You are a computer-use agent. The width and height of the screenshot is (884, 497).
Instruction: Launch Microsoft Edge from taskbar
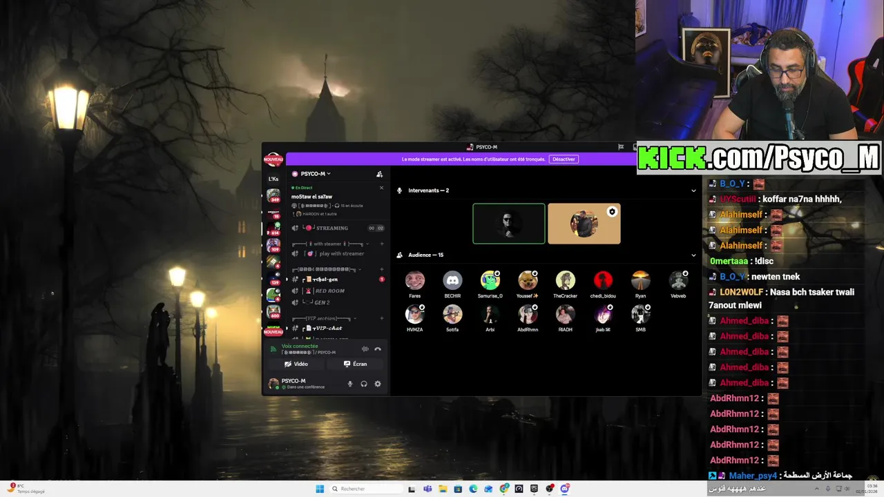tap(473, 489)
